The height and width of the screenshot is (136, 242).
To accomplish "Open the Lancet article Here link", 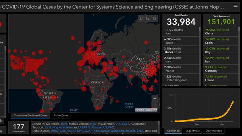I will coord(64,124).
